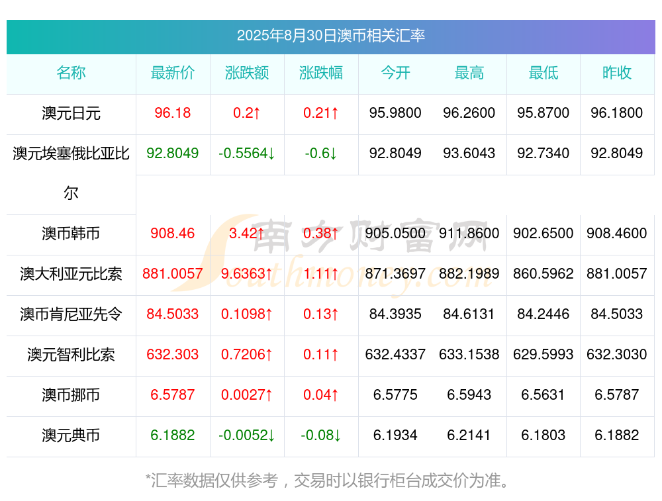Screen dimensions: 662x501
Task: Select red latest price 6.5787
Action: pos(173,394)
